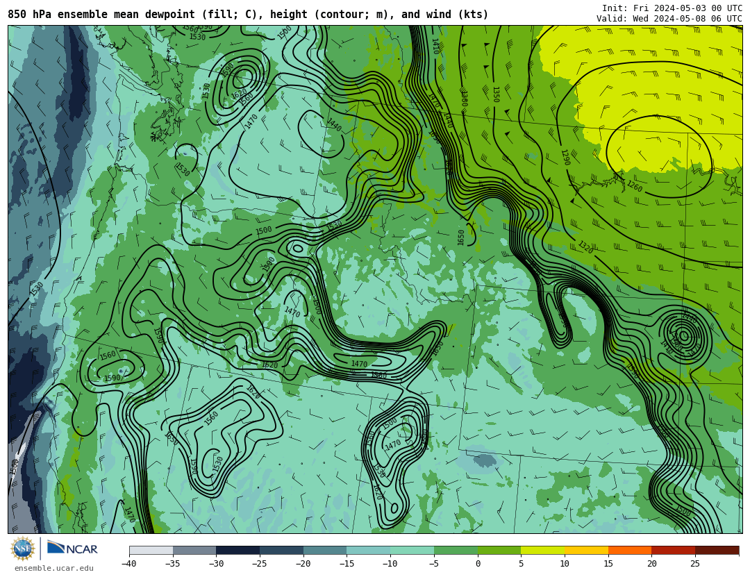Pick the teal -20 to -15 colorbar segment
The image size is (750, 577).
click(325, 550)
